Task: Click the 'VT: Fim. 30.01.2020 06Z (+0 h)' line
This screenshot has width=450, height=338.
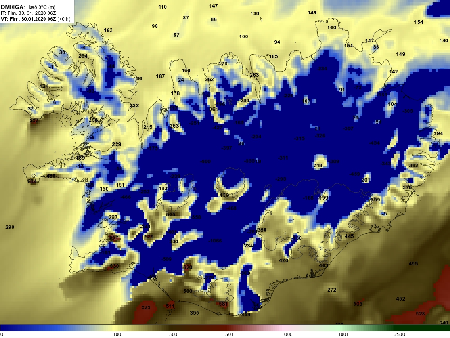Action: pos(36,19)
